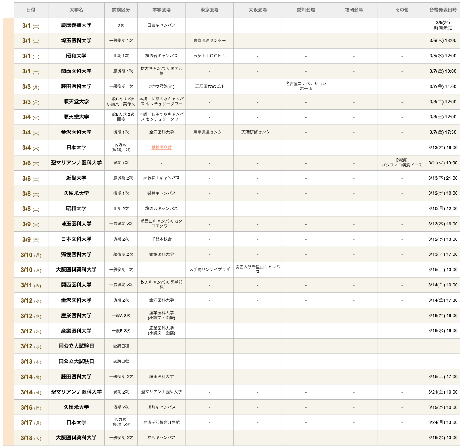Click the 大阪狭山キャンパス venue cell
The width and height of the screenshot is (464, 448).
click(x=161, y=178)
